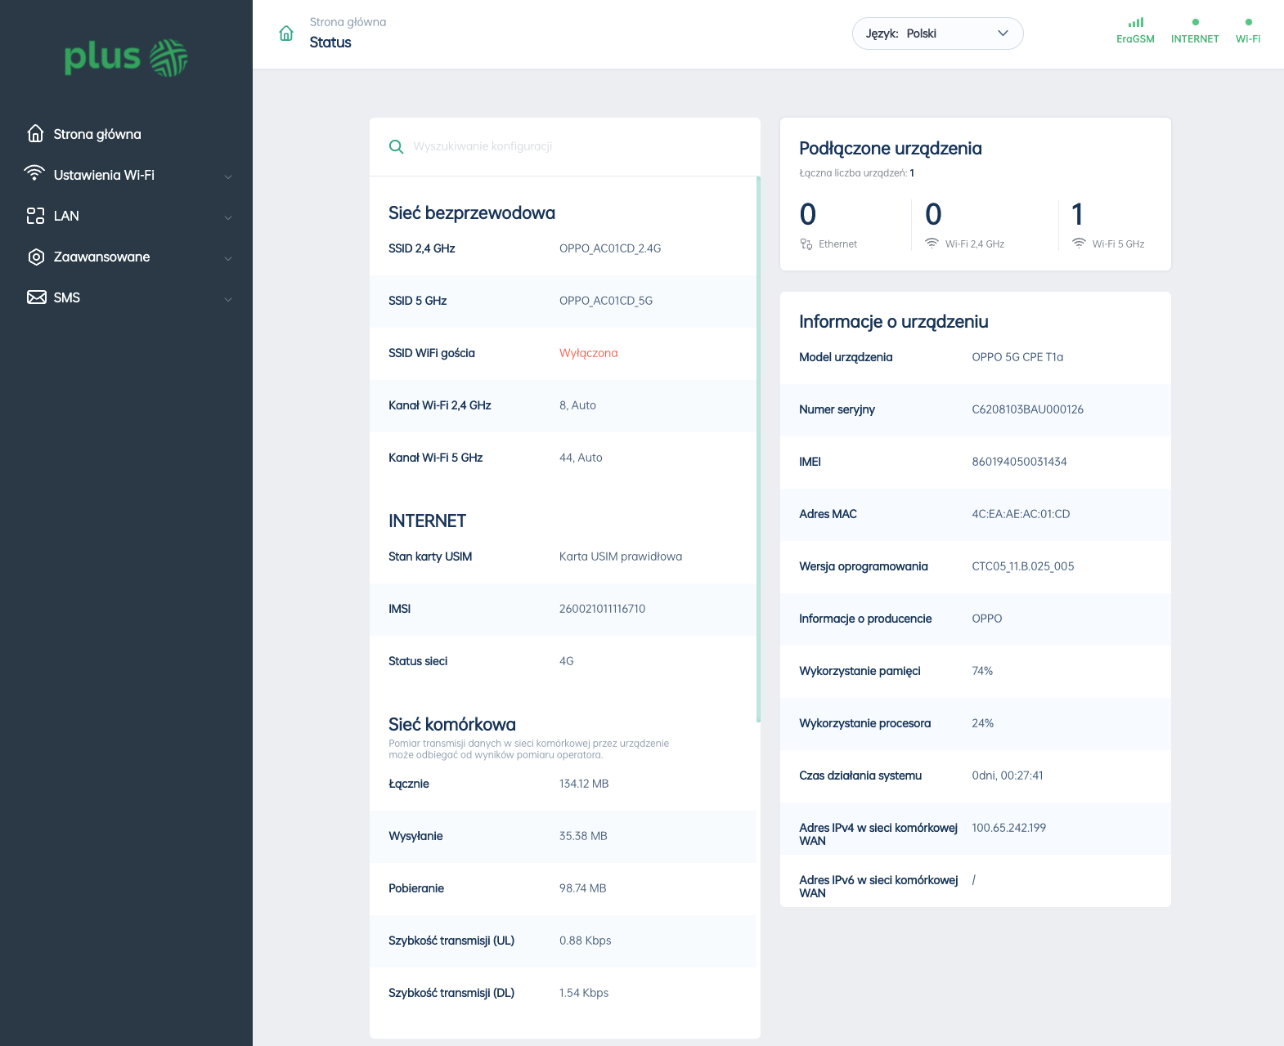Click the SMS envelope icon in sidebar
The width and height of the screenshot is (1284, 1046).
click(x=36, y=297)
